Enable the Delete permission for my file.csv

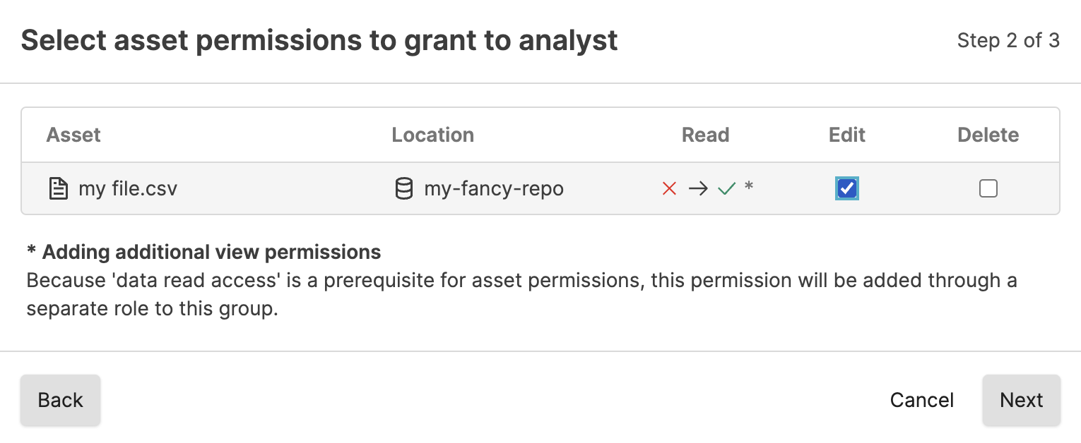(988, 188)
